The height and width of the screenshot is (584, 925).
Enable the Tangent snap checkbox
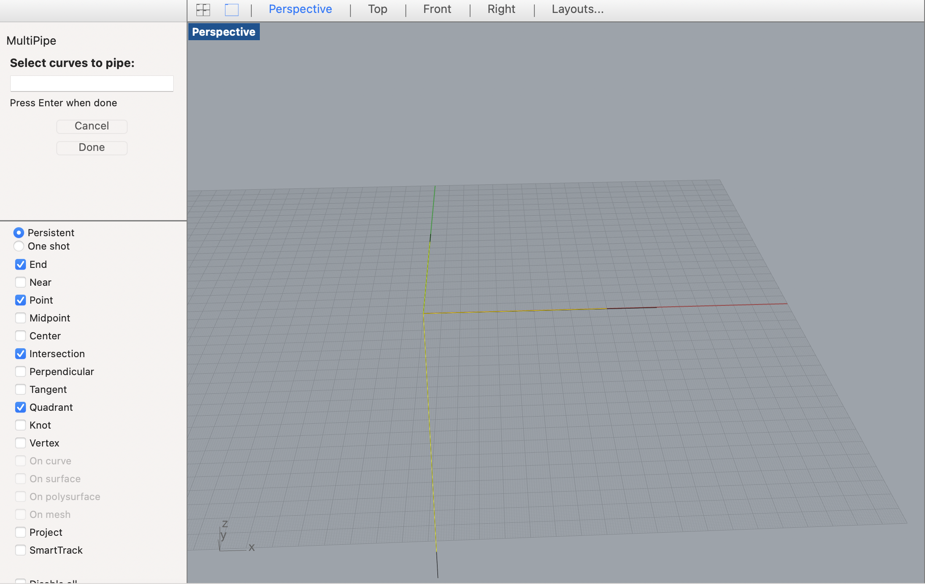(x=21, y=389)
